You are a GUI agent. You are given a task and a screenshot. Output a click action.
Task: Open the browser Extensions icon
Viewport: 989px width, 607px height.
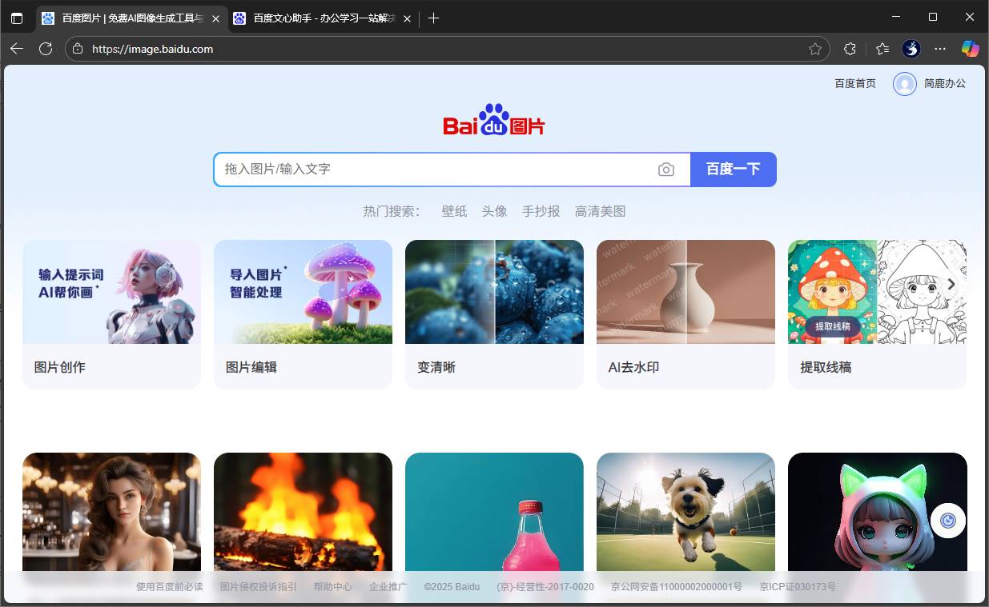850,49
